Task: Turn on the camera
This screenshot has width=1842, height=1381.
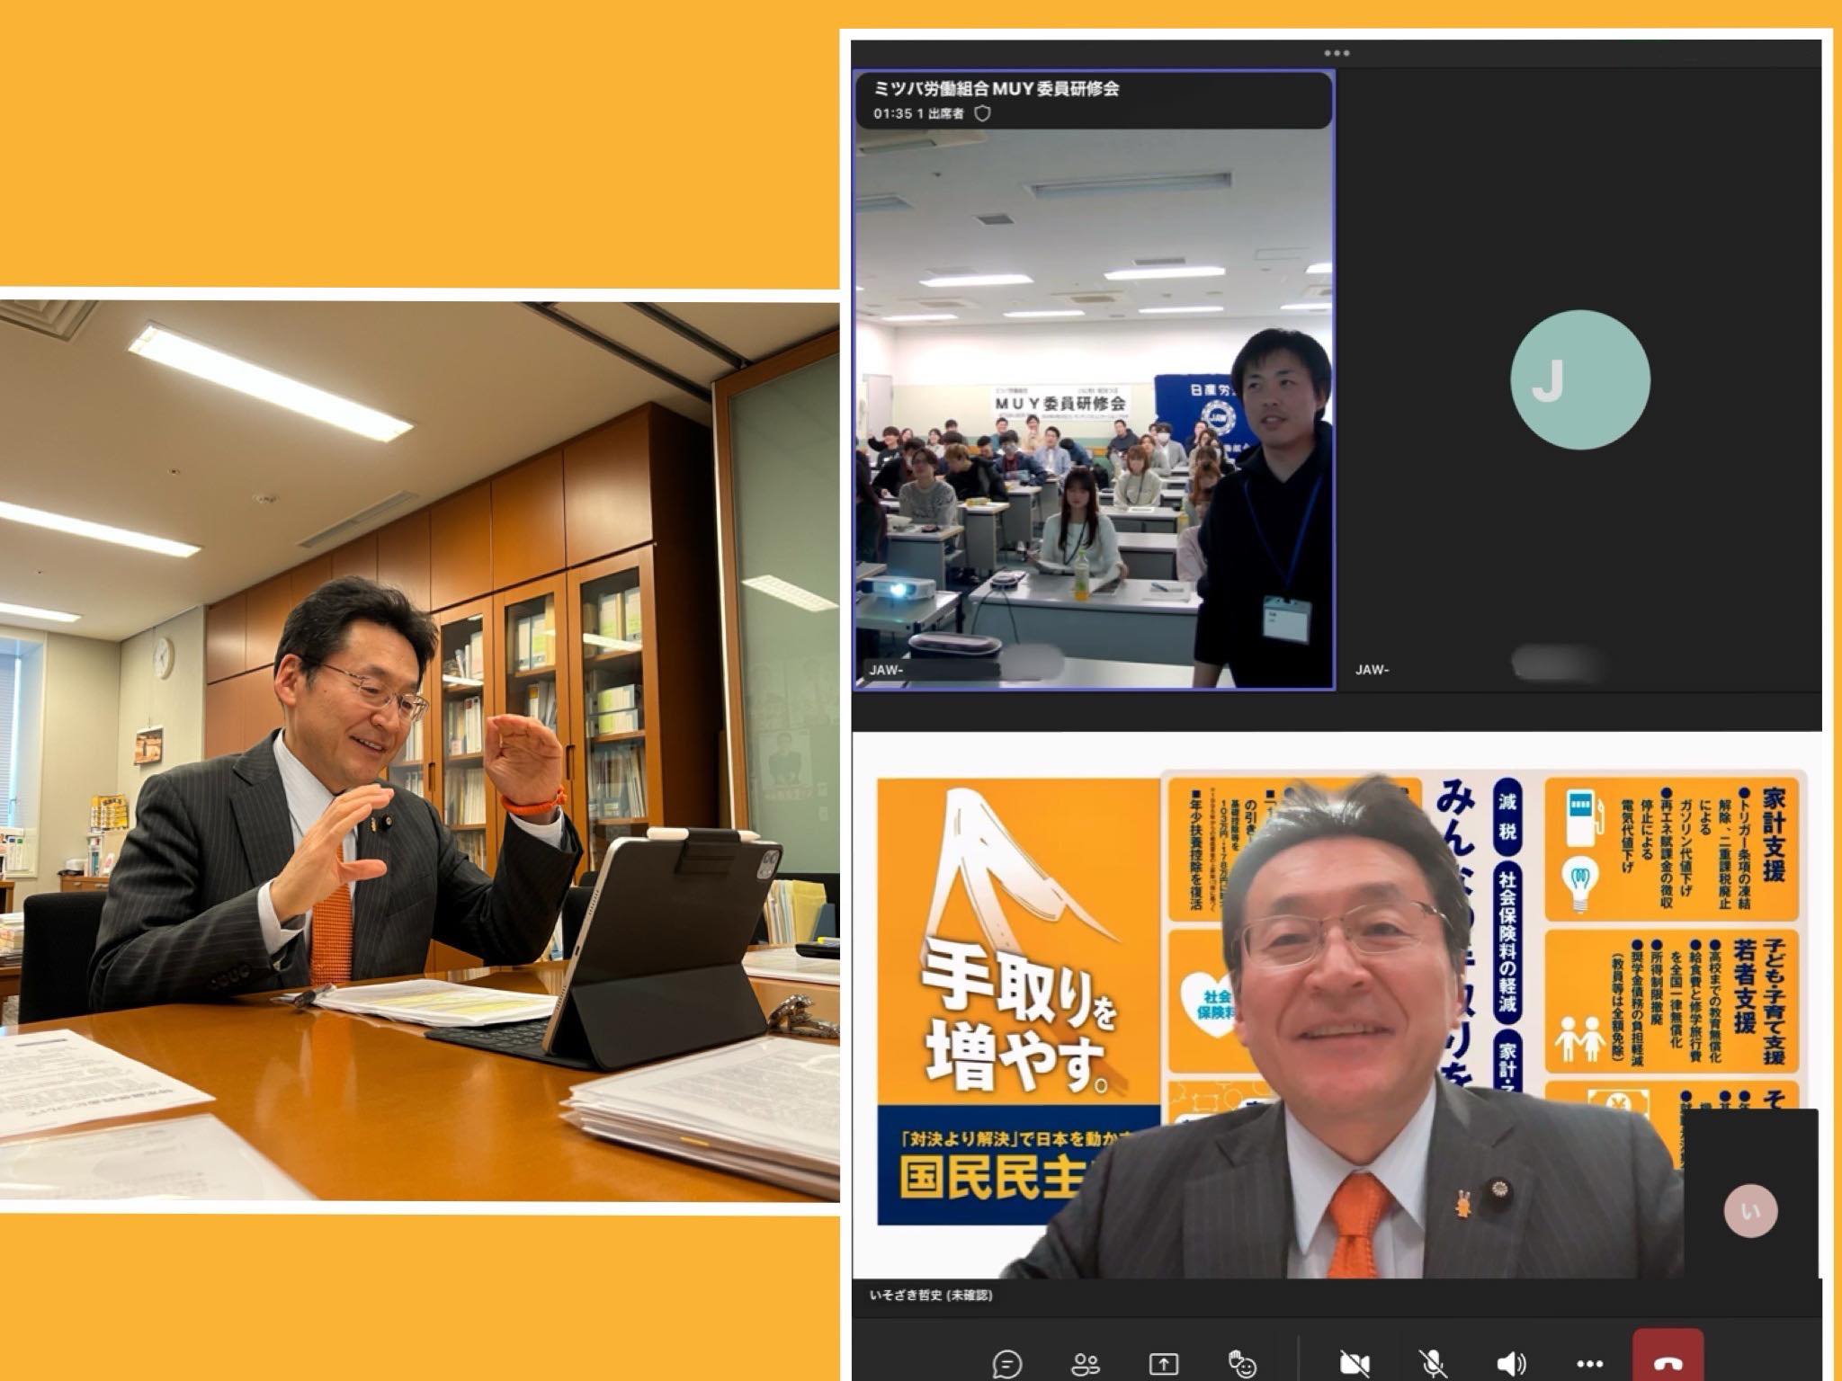Action: pyautogui.click(x=1355, y=1364)
